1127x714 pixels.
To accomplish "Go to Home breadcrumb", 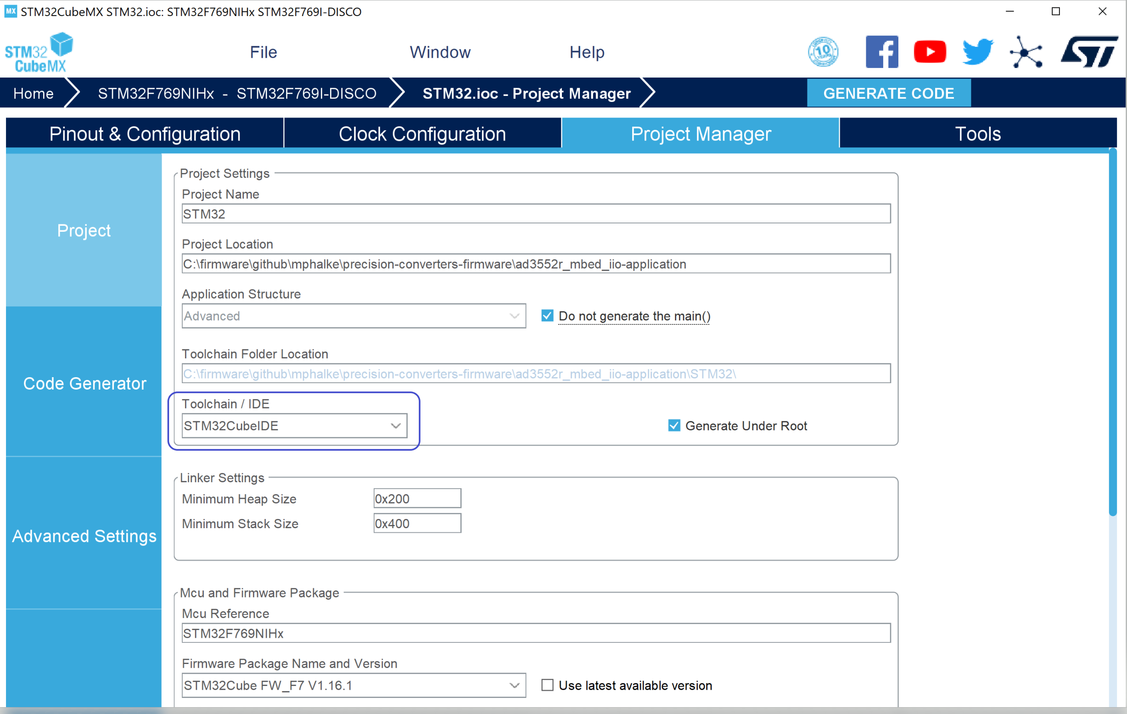I will click(x=33, y=93).
